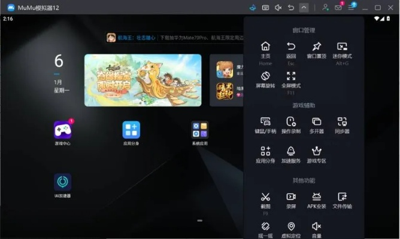Toggle 窗口置顶 pin window on top
400x239 pixels.
[x=316, y=47]
